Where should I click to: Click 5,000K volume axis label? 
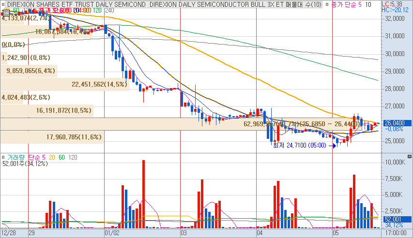tap(394, 195)
